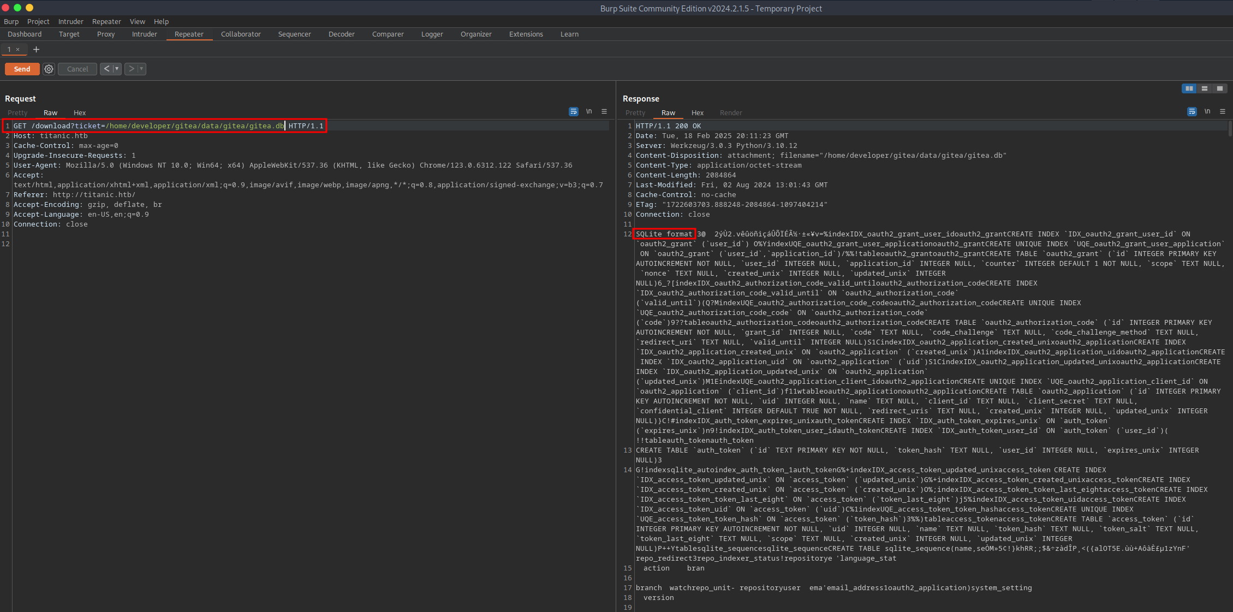1233x612 pixels.
Task: Click the Response panel heading
Action: coord(641,99)
